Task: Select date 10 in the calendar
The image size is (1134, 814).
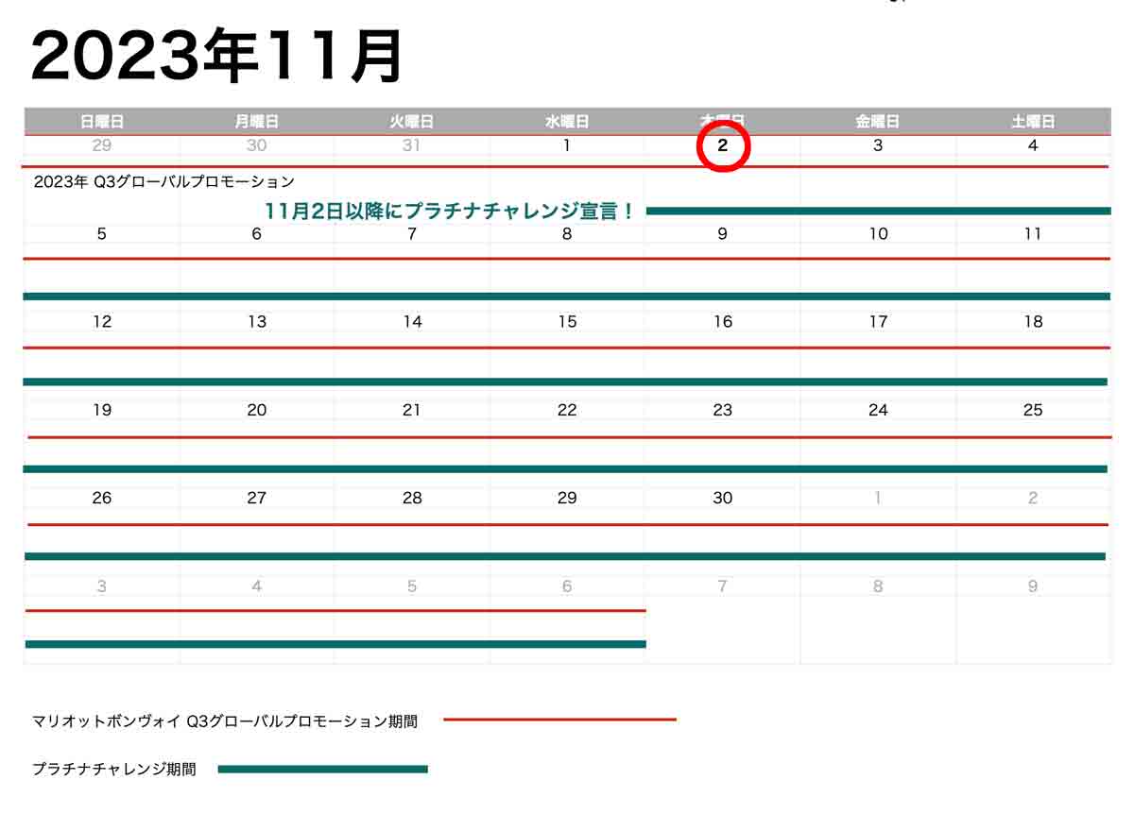Action: tap(878, 233)
